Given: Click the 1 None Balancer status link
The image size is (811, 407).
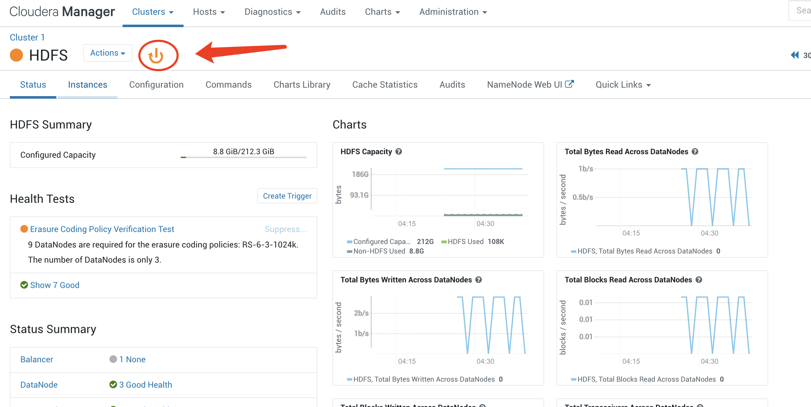Looking at the screenshot, I should tap(132, 359).
